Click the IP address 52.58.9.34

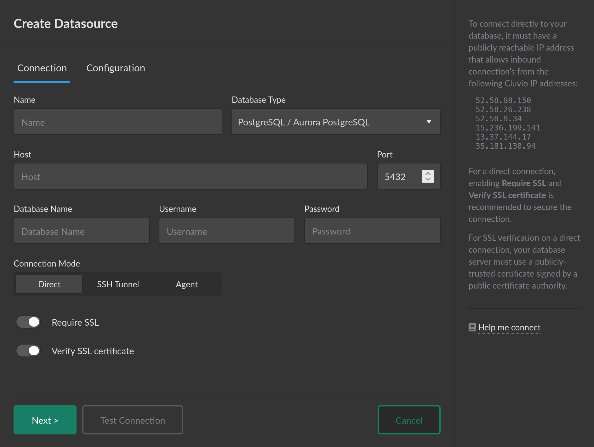[x=499, y=119]
